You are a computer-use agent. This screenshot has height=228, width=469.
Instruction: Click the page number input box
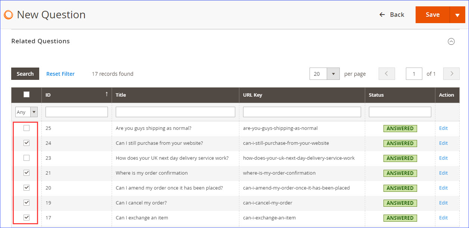[414, 74]
